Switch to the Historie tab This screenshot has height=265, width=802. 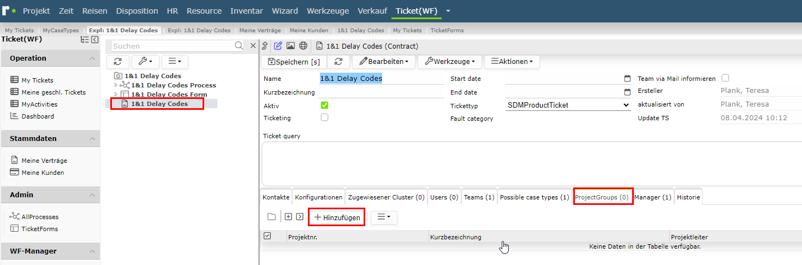tap(688, 197)
